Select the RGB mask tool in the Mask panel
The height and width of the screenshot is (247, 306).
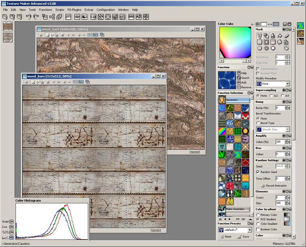(273, 36)
